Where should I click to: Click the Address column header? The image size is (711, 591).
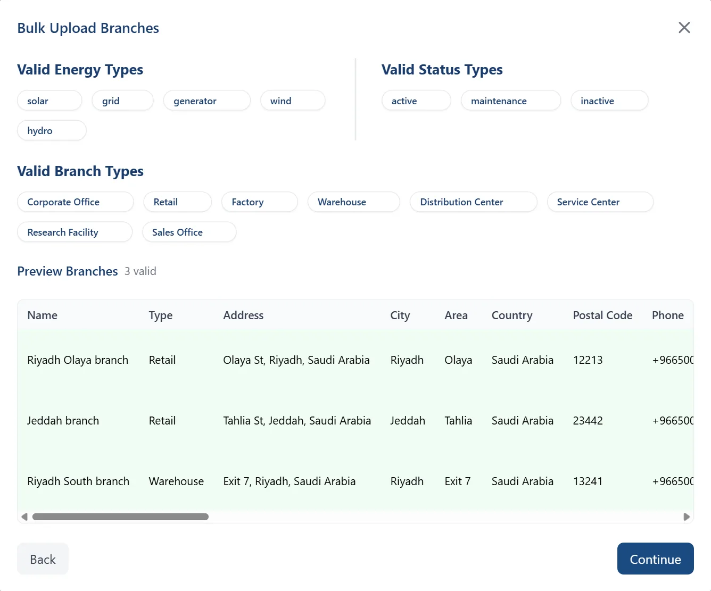pos(243,315)
